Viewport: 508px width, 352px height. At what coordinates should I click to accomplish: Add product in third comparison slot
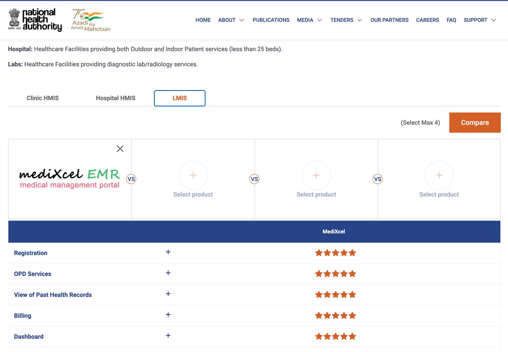(316, 175)
